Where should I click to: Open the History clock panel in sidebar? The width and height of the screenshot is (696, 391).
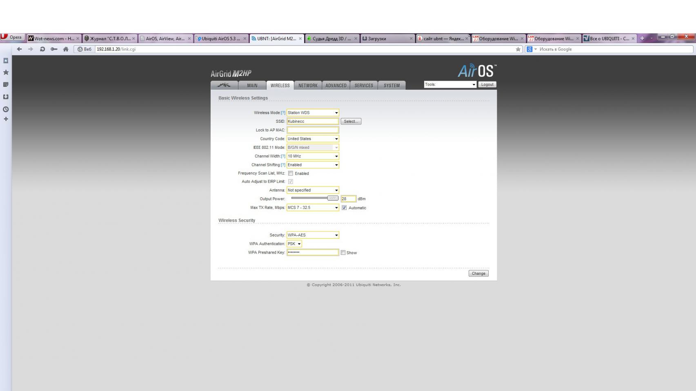pyautogui.click(x=6, y=109)
